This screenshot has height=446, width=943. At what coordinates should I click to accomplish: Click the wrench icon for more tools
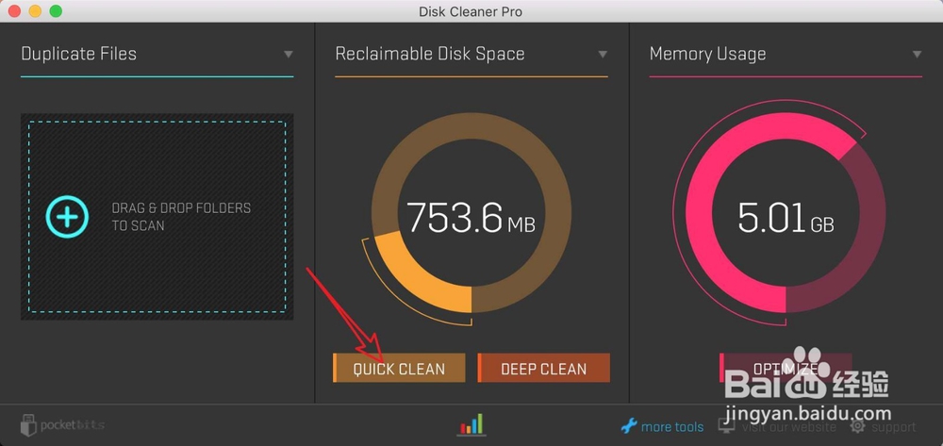pyautogui.click(x=629, y=426)
